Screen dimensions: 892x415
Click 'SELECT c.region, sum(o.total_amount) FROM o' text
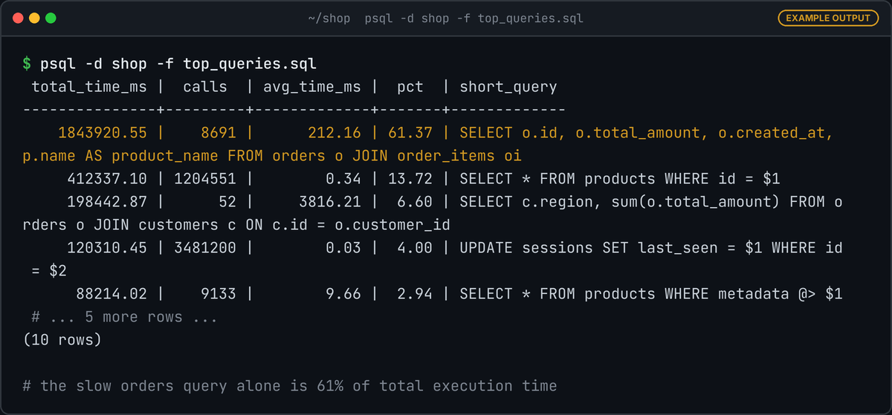coord(651,202)
